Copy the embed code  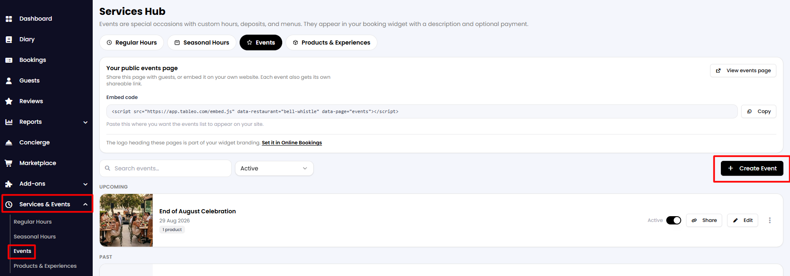[x=759, y=111]
